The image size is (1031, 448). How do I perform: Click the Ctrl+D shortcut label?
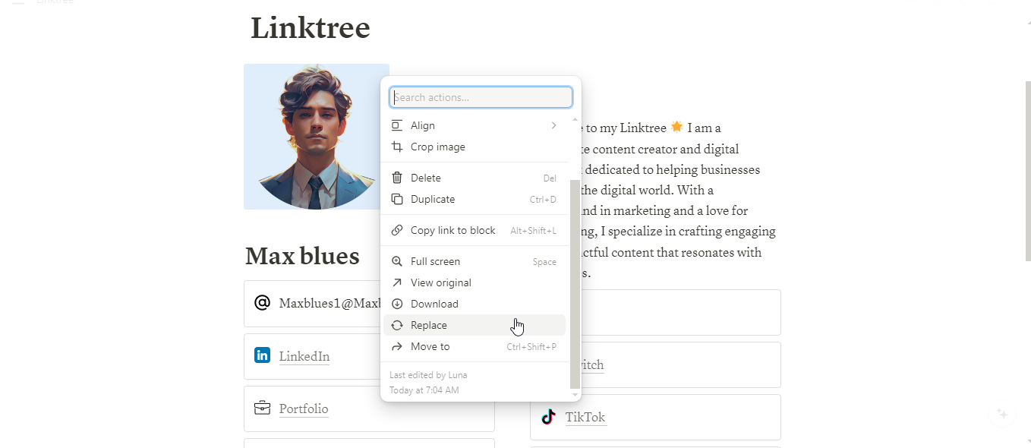tap(543, 200)
